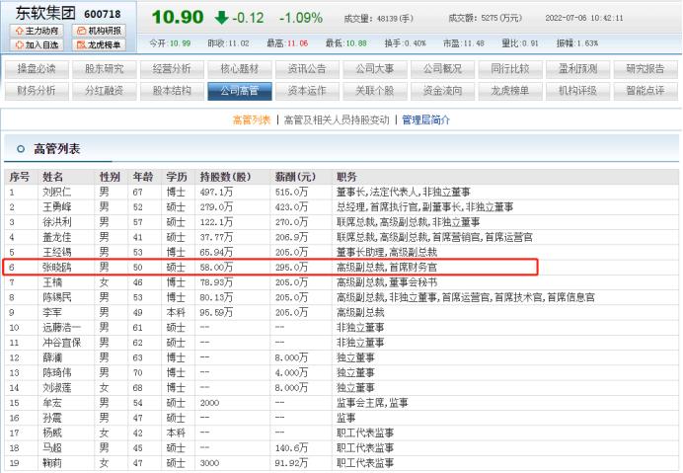The image size is (683, 473).
Task: Click the 持股数(股) column header
Action: point(226,177)
